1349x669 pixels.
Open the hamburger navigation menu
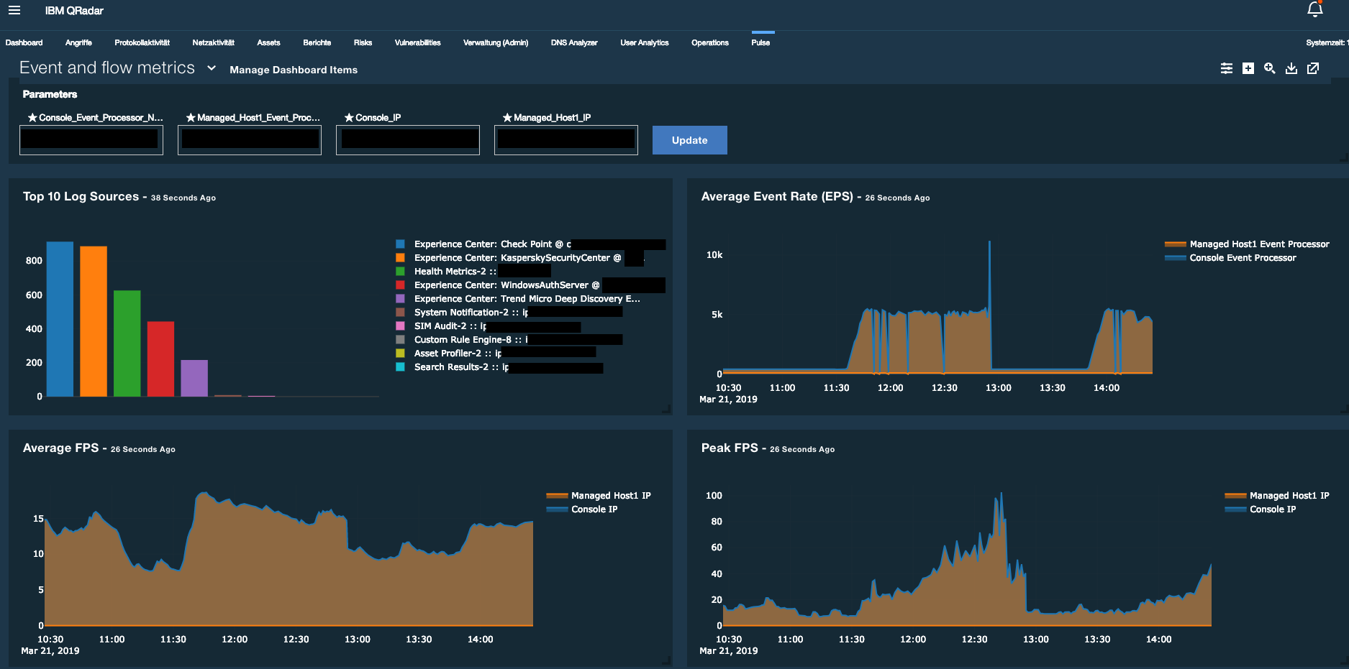(x=14, y=10)
